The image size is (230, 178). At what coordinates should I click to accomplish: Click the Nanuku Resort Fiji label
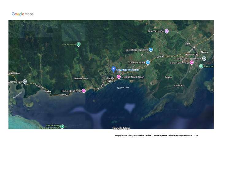71,91
